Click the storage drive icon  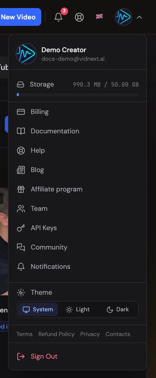click(20, 85)
